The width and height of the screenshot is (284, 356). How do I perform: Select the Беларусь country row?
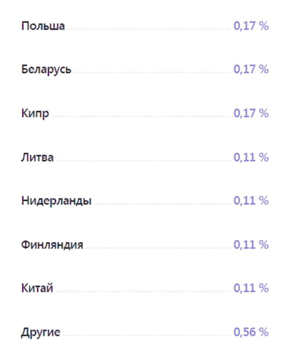pos(145,70)
